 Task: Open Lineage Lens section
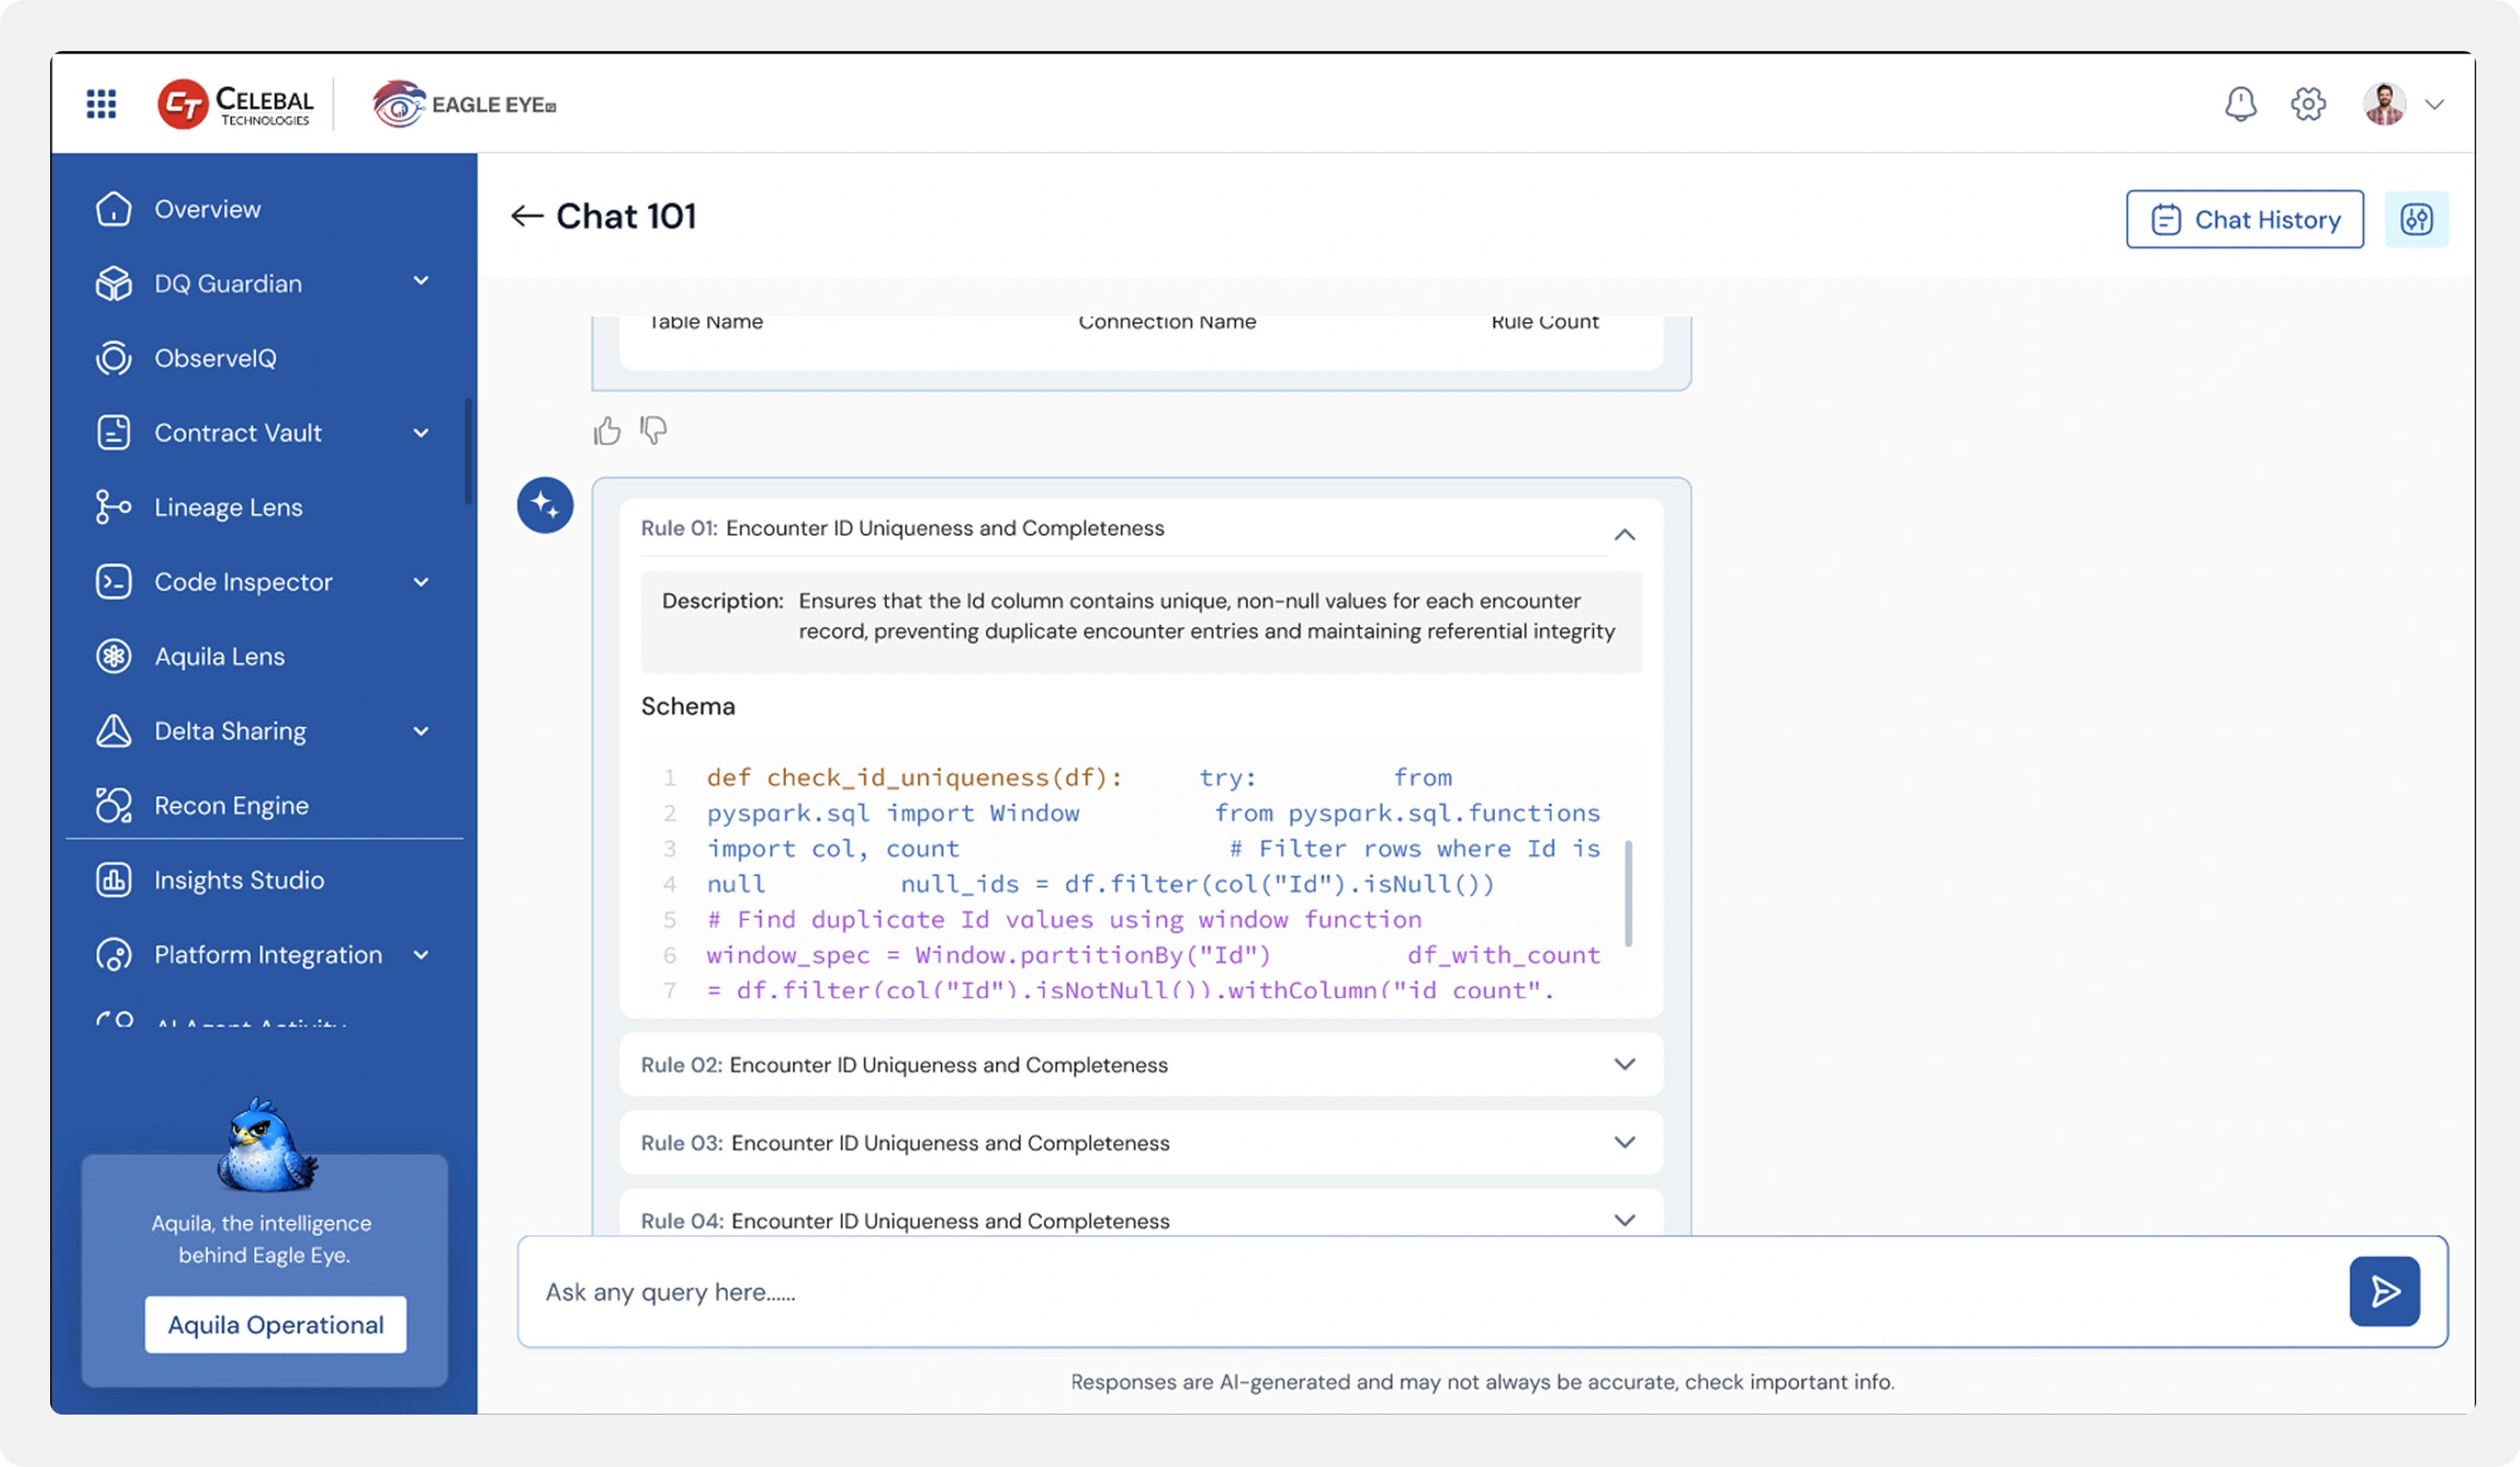(228, 507)
